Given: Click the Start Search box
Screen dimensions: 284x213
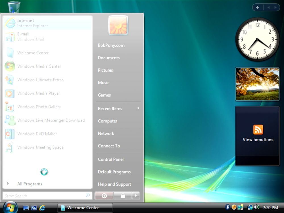Looking at the screenshot, I should (x=47, y=196).
